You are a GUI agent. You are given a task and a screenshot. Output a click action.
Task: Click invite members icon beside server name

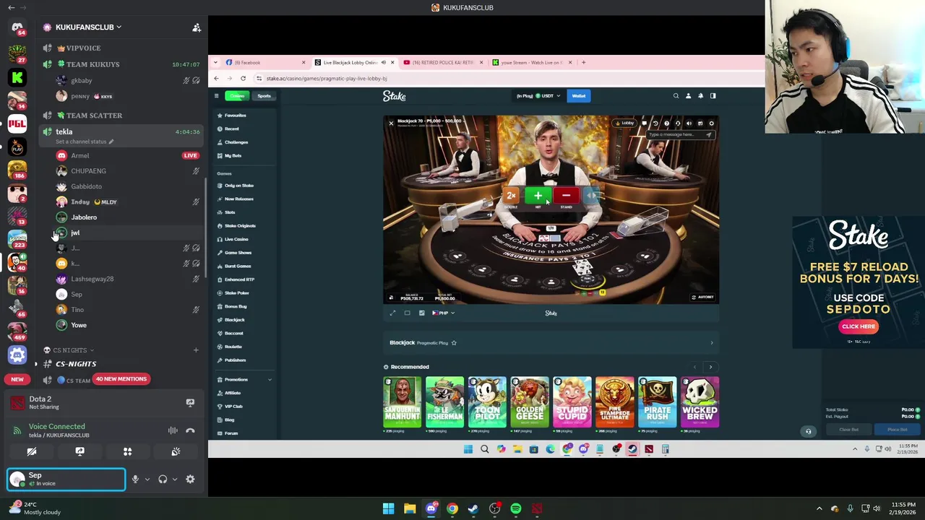point(196,27)
